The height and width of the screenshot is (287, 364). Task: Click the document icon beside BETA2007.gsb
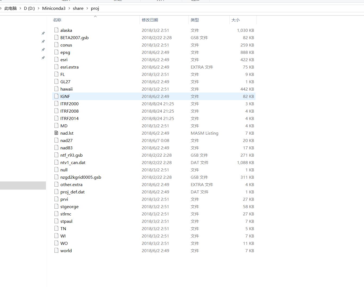pos(56,38)
